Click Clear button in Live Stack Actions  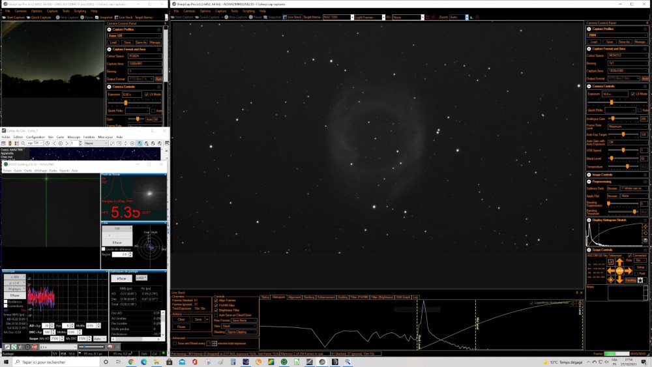point(181,319)
